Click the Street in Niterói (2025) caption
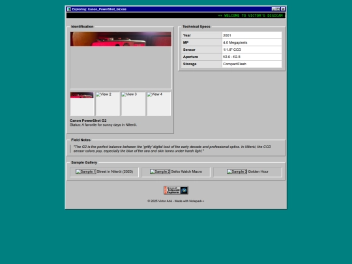This screenshot has width=352, height=264. tap(115, 171)
